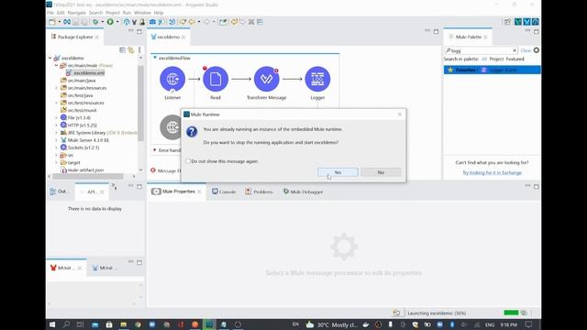Click the Debug bug icon in toolbar
The height and width of the screenshot is (330, 587).
pyautogui.click(x=95, y=22)
